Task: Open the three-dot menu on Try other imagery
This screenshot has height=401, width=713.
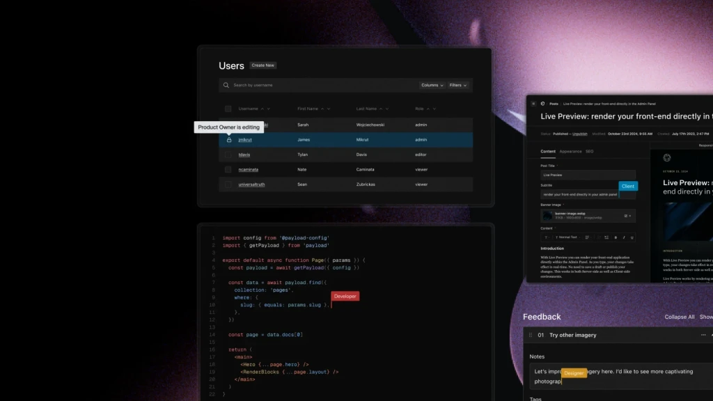Action: click(703, 335)
